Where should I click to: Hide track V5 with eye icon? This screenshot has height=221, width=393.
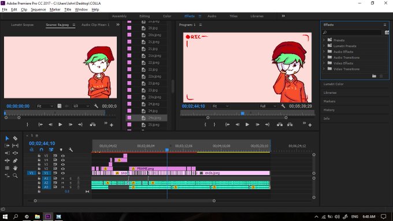62,156
